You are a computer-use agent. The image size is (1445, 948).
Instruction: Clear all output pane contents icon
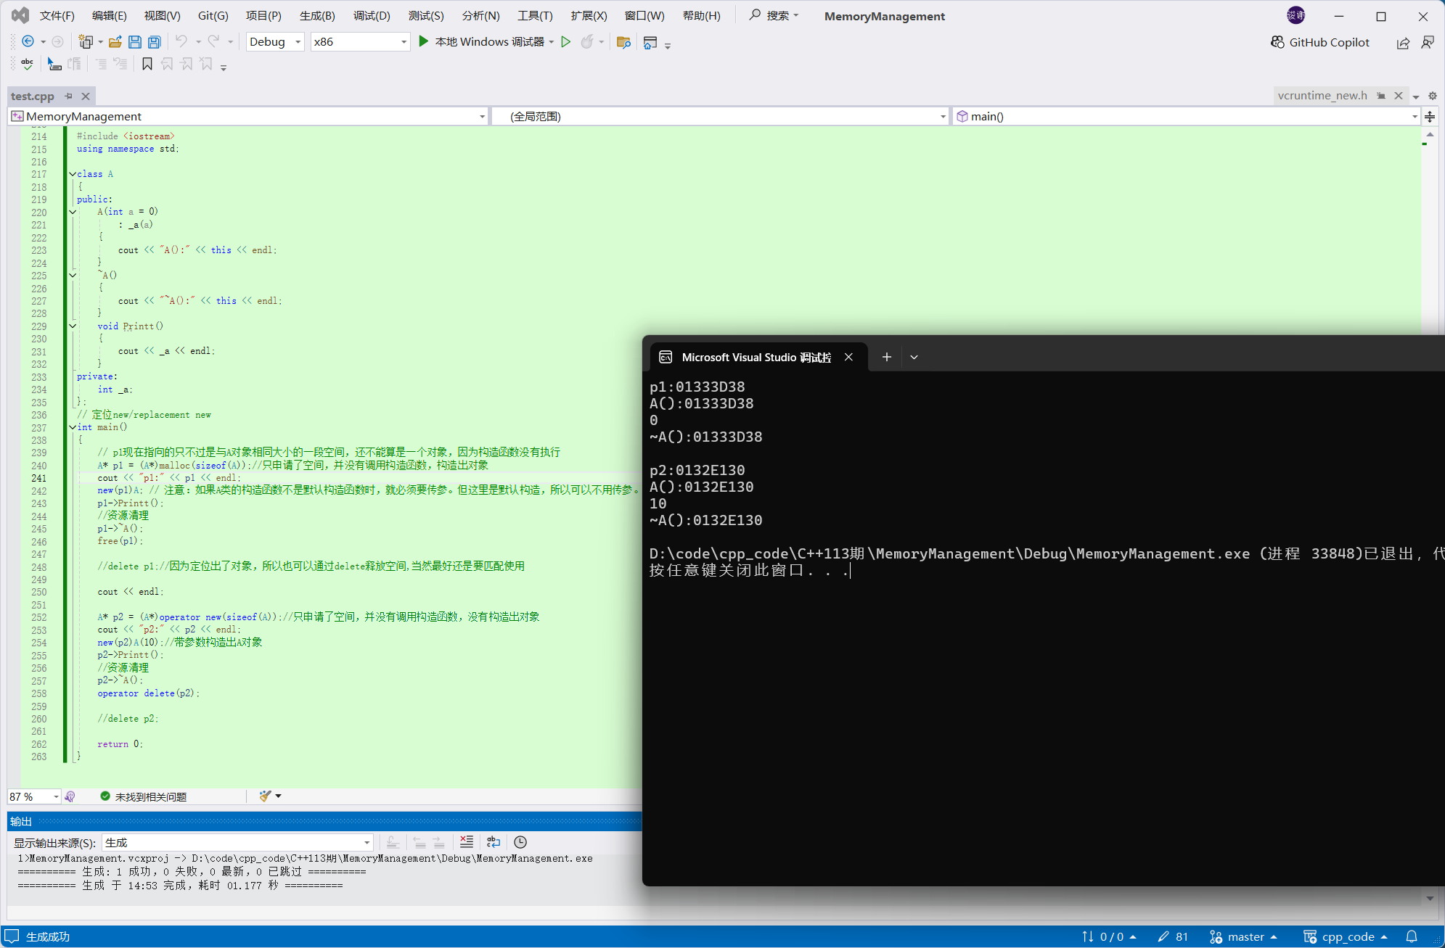coord(467,842)
